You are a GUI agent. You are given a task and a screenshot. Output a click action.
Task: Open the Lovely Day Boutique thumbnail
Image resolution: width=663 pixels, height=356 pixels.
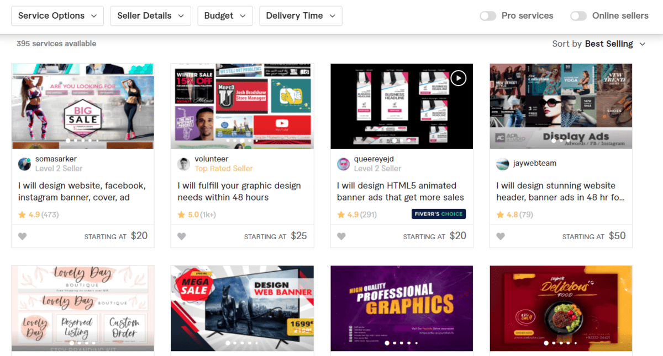point(82,308)
